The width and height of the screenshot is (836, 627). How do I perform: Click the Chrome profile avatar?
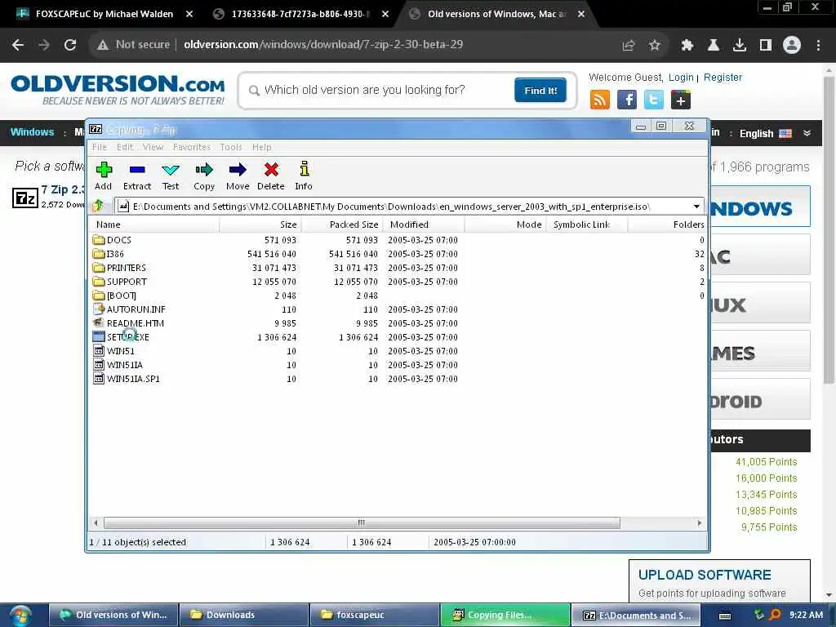792,46
